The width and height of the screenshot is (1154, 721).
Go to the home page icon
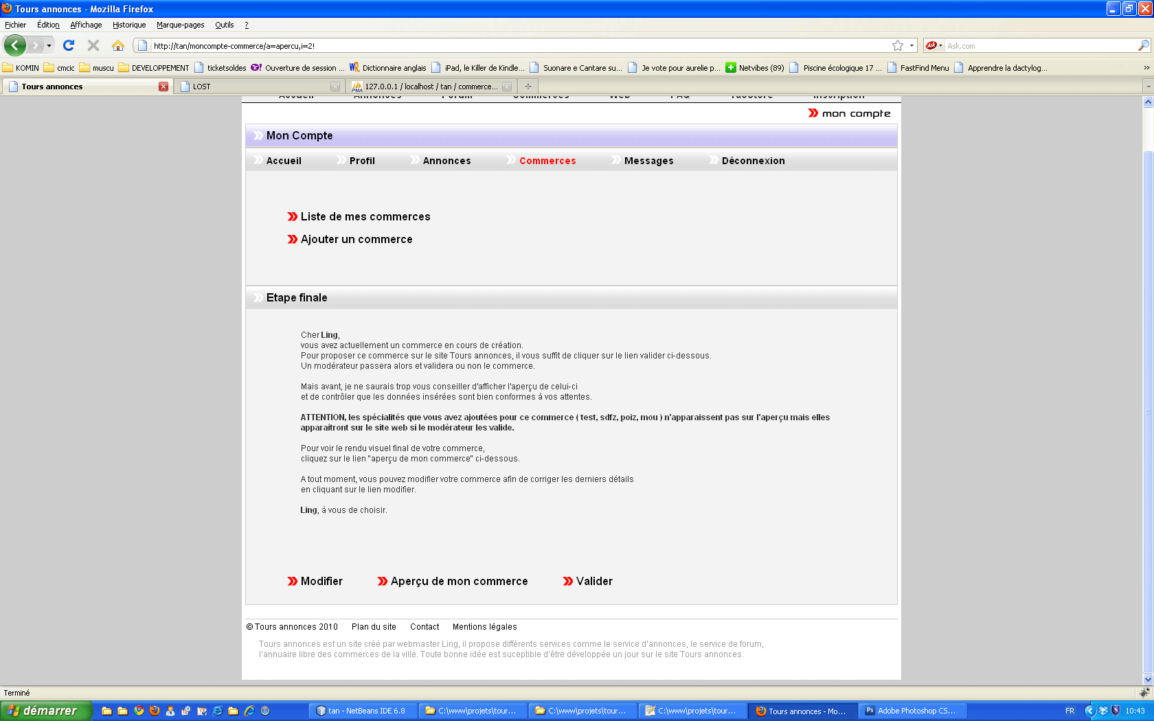point(118,45)
